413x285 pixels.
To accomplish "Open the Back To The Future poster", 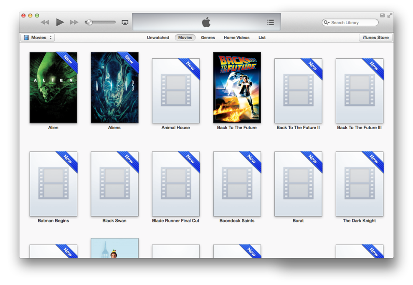I will point(237,87).
